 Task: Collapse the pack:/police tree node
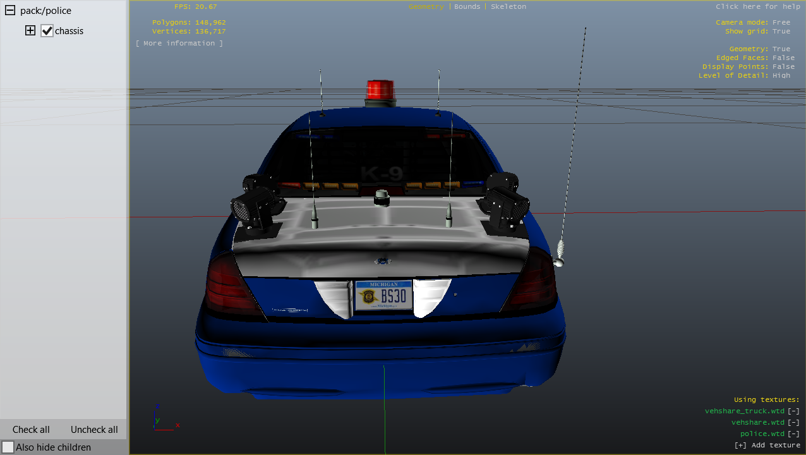coord(10,11)
